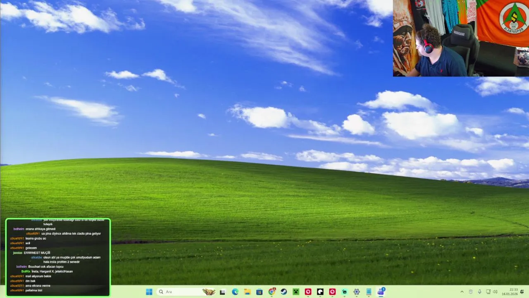Click the chat message 'patlatma bizi'

pos(34,291)
